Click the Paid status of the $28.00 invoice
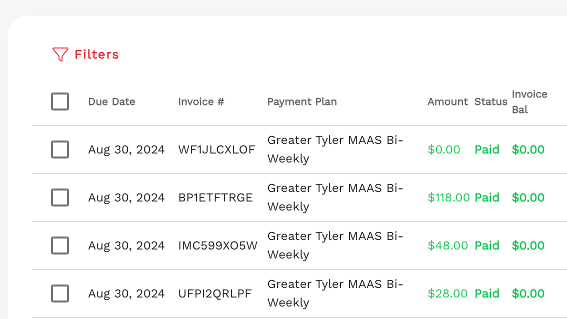The image size is (567, 319). tap(487, 293)
